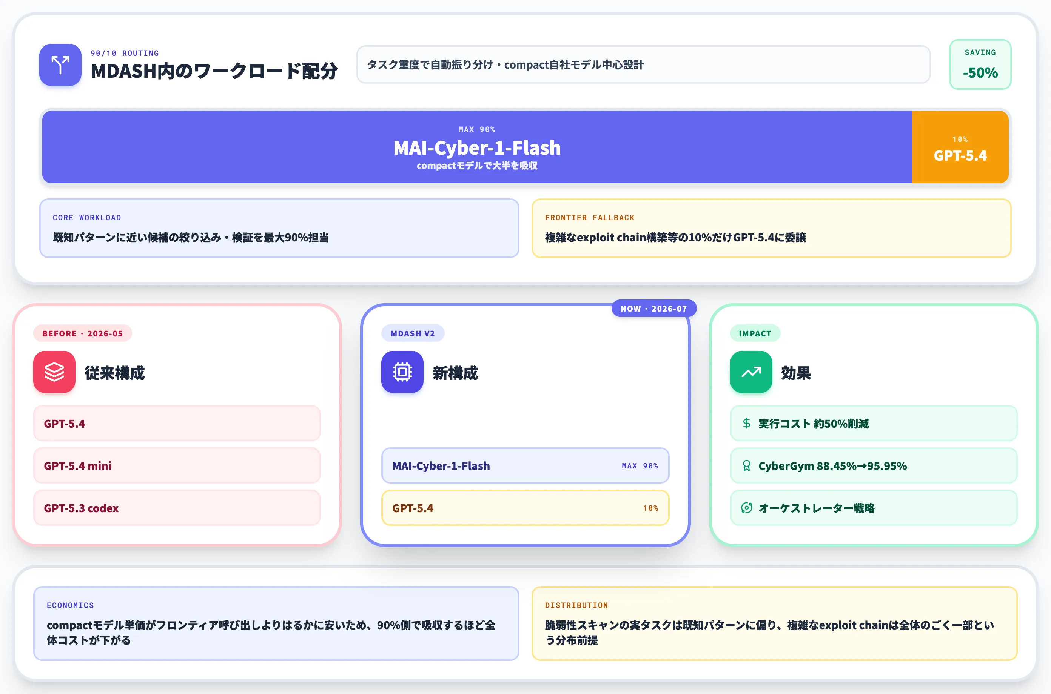Click the 従来構成 heading
Viewport: 1051px width, 694px height.
point(115,373)
